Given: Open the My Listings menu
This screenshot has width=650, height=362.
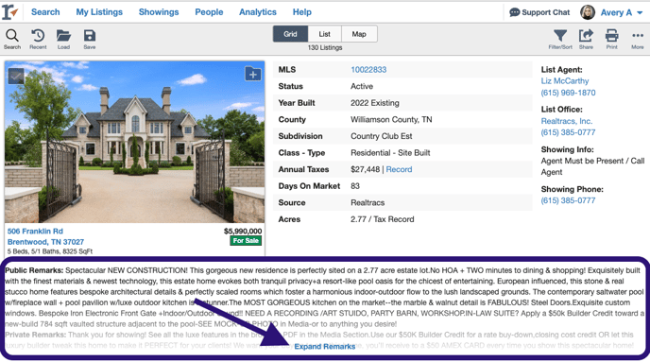Looking at the screenshot, I should [99, 12].
